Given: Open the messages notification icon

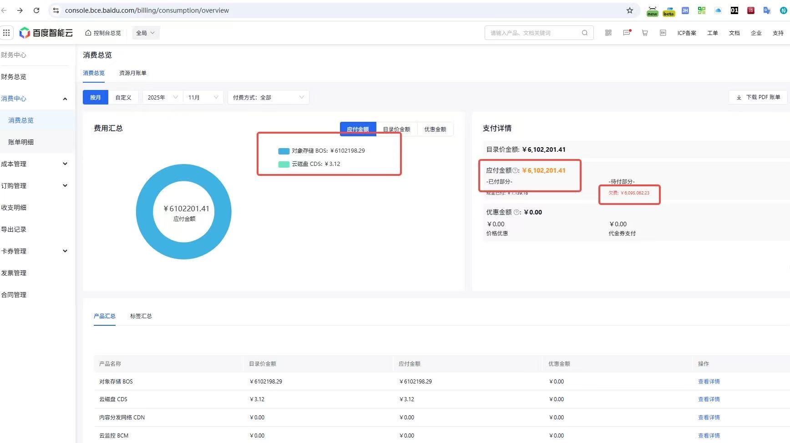Looking at the screenshot, I should (x=627, y=33).
